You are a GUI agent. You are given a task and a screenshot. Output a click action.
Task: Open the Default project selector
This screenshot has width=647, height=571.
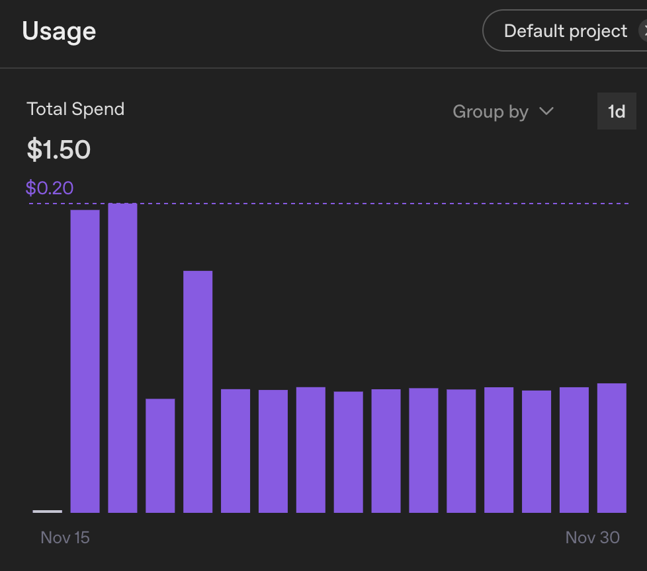(x=564, y=31)
